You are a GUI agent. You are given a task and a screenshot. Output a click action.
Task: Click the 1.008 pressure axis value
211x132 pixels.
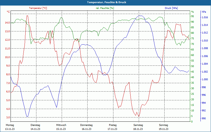tap(205, 48)
